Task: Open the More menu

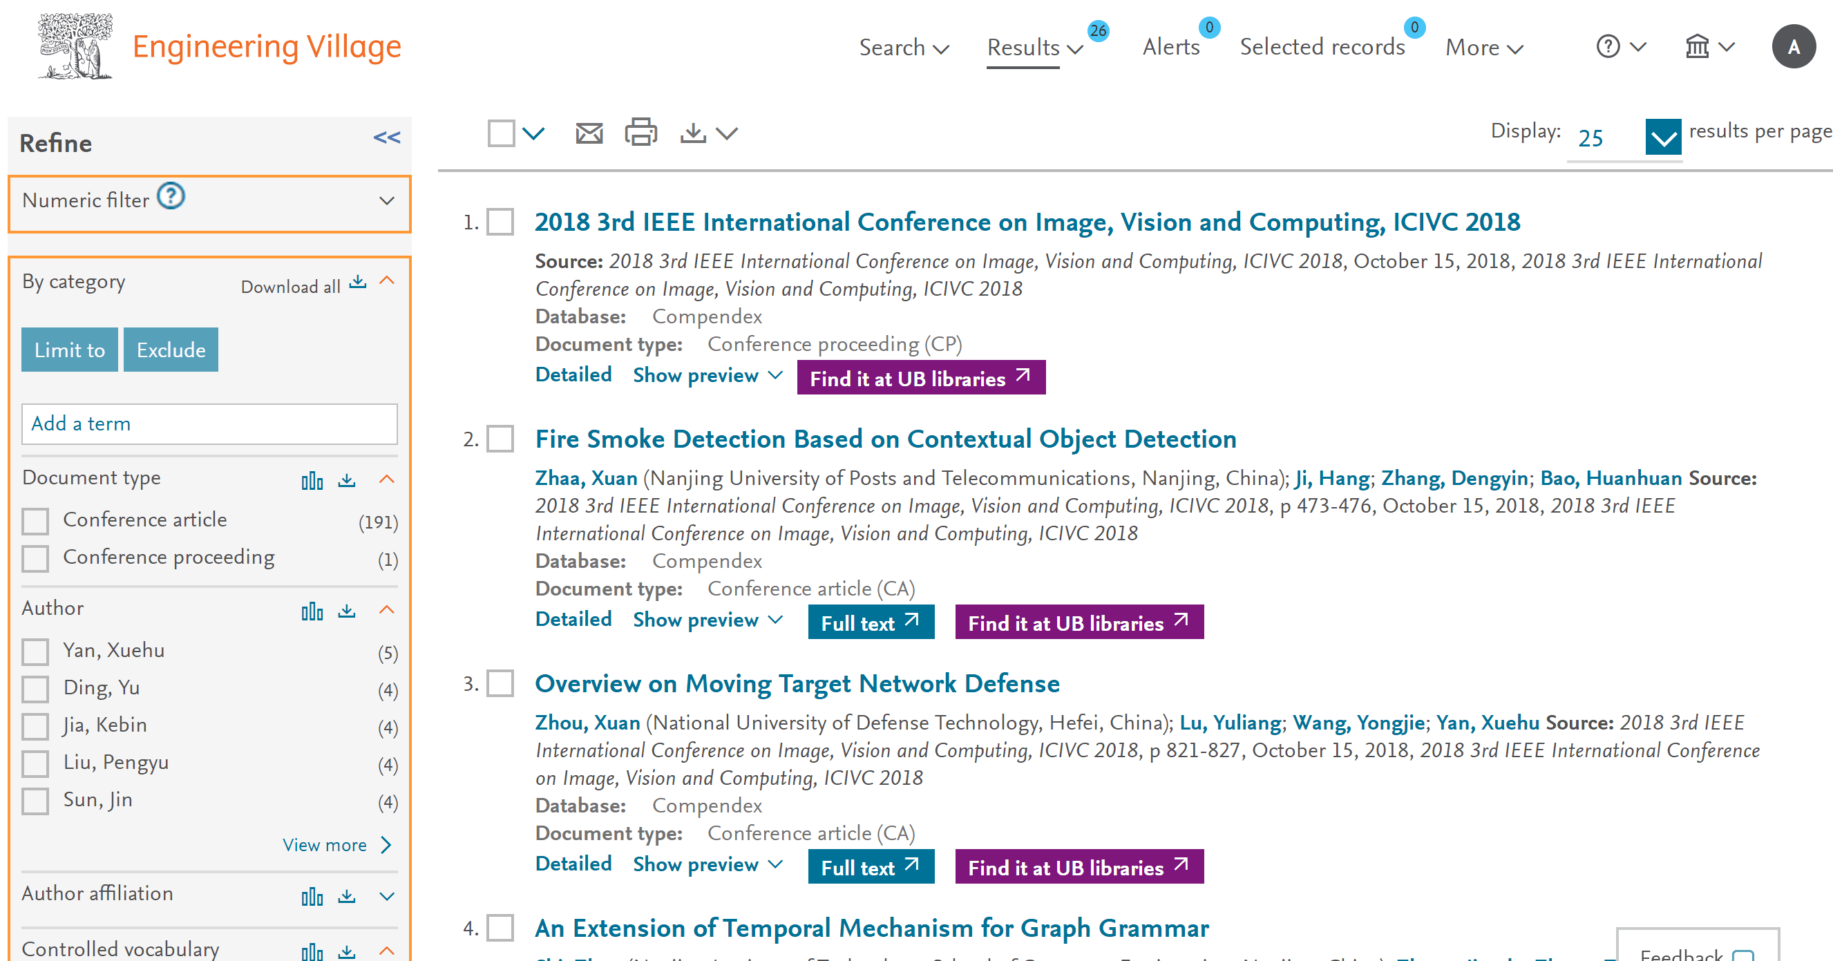Action: pyautogui.click(x=1484, y=48)
